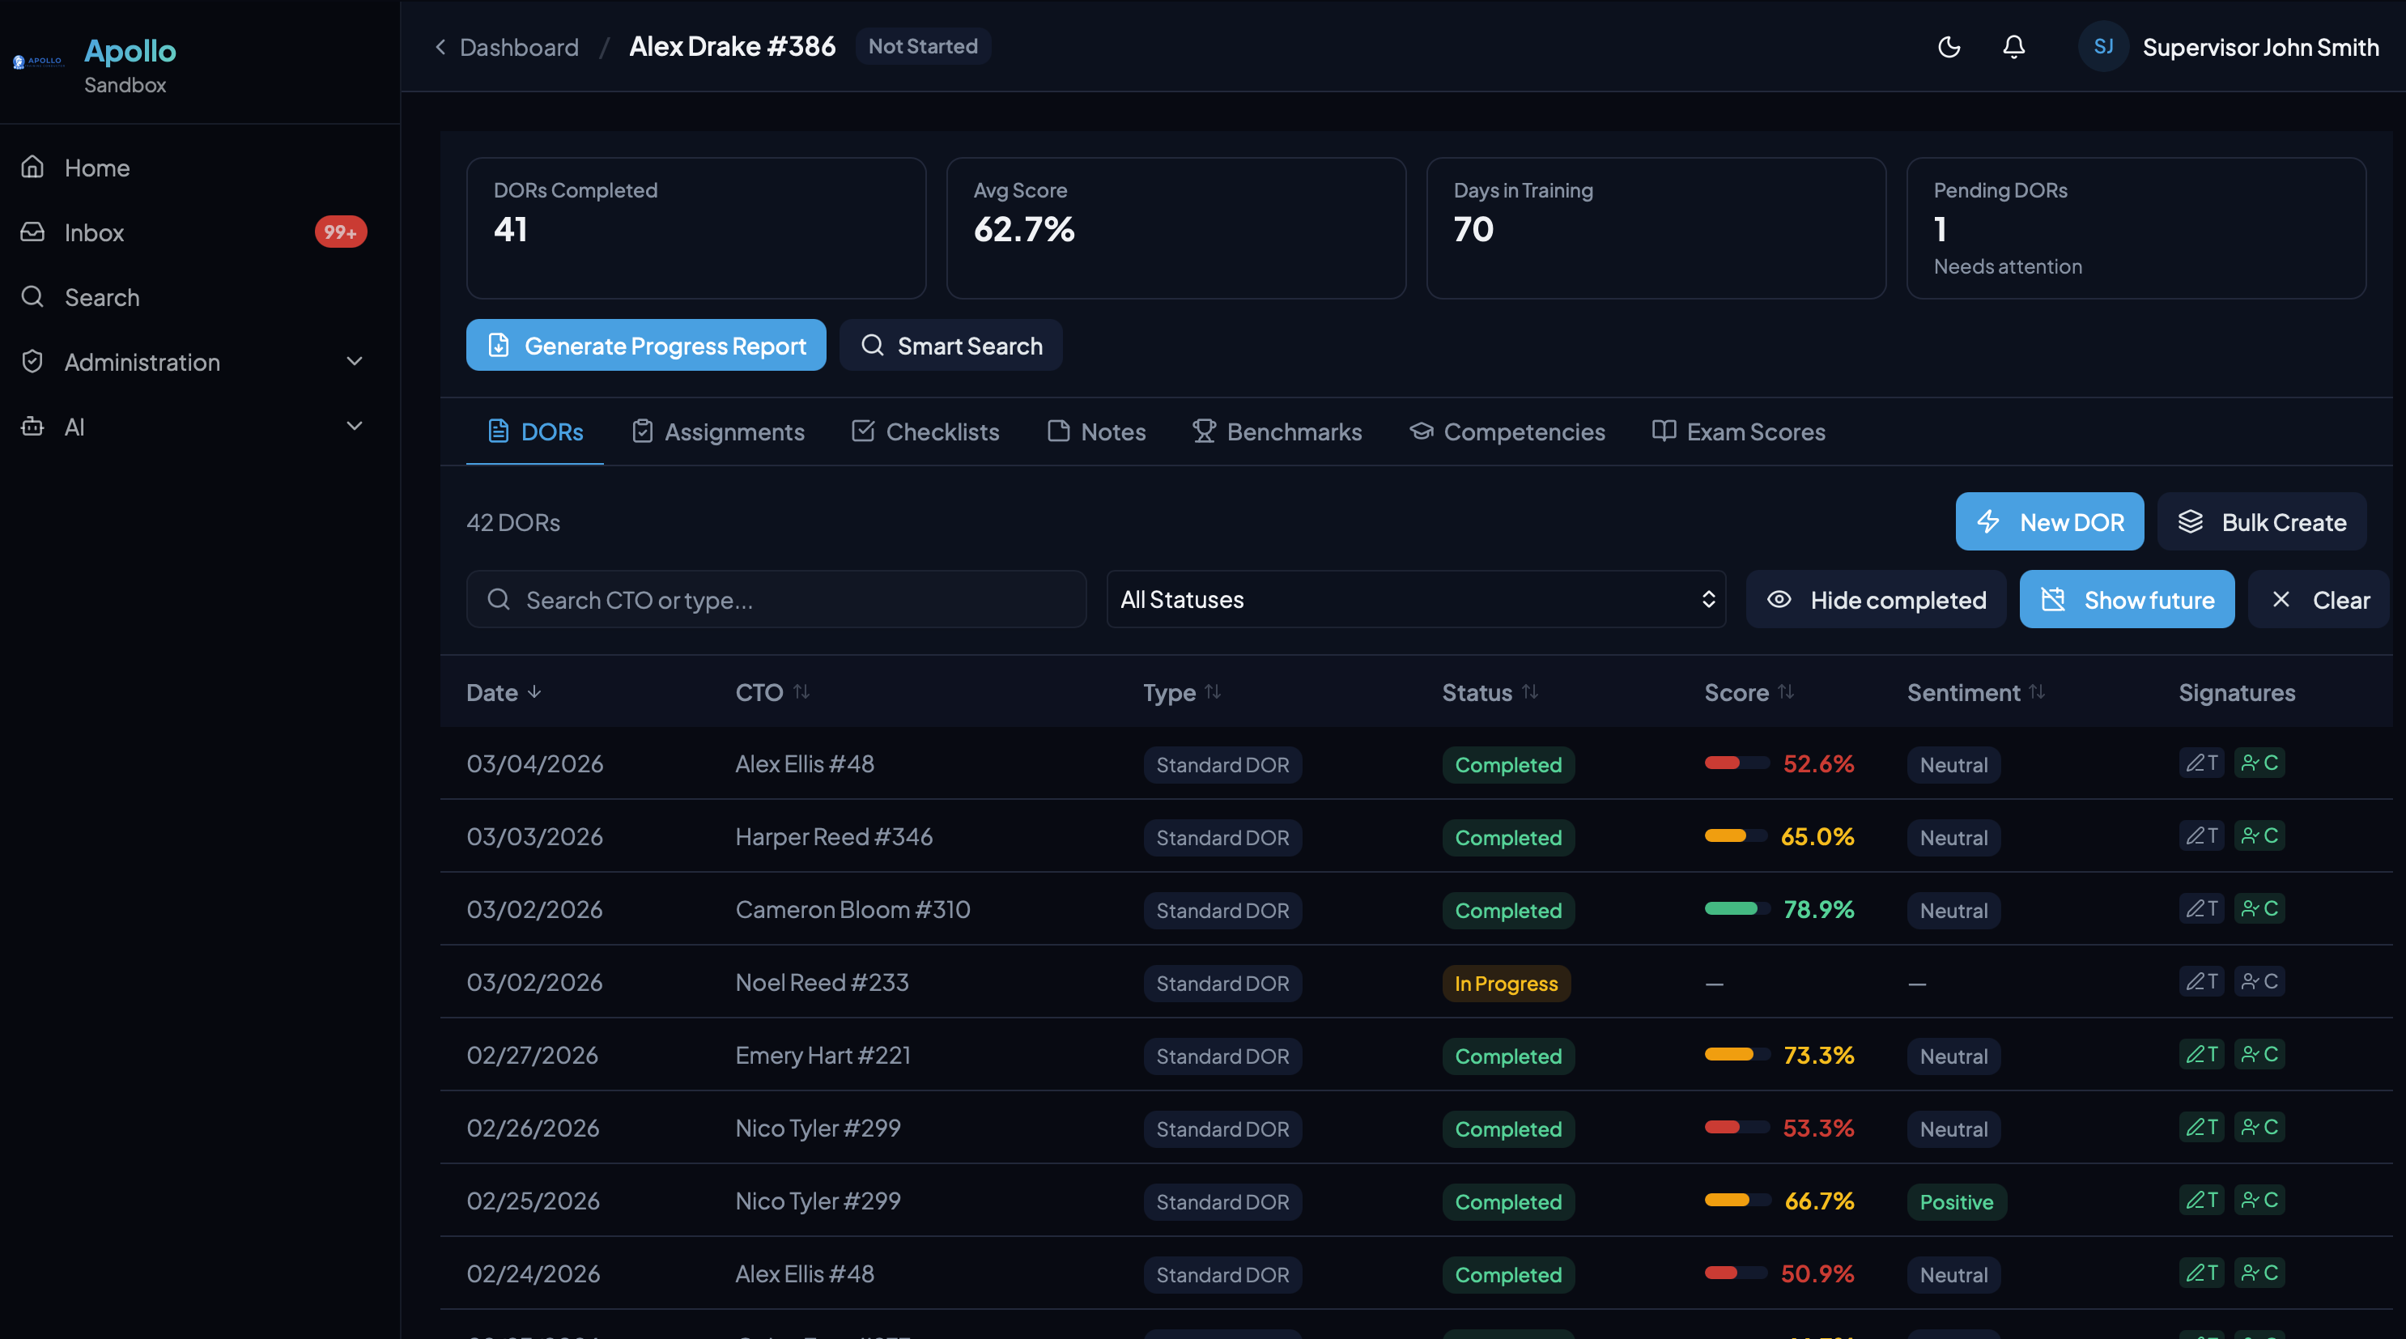This screenshot has width=2406, height=1339.
Task: Toggle Hide completed filter
Action: click(x=1876, y=599)
